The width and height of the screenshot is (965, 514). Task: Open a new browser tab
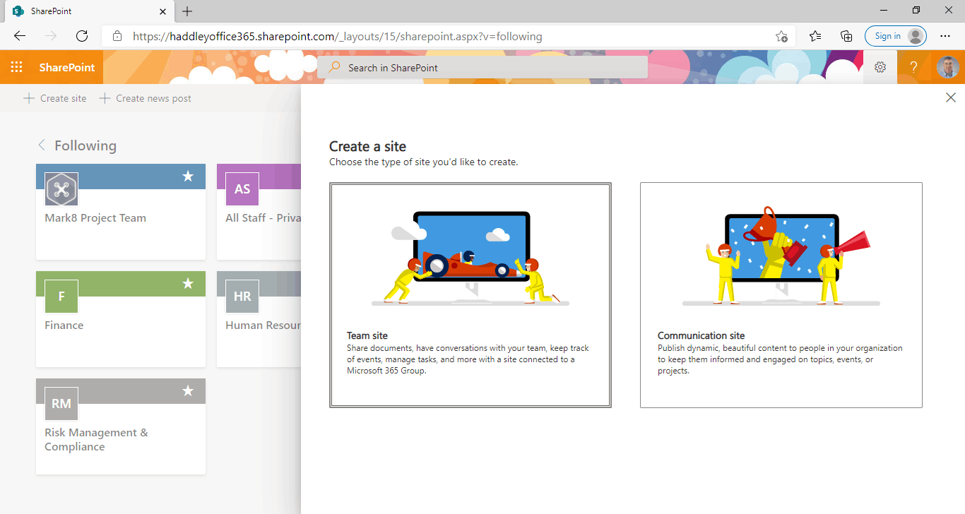pyautogui.click(x=187, y=11)
